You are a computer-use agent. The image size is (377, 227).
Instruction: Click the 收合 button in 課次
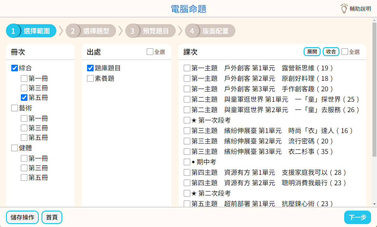[x=331, y=52]
